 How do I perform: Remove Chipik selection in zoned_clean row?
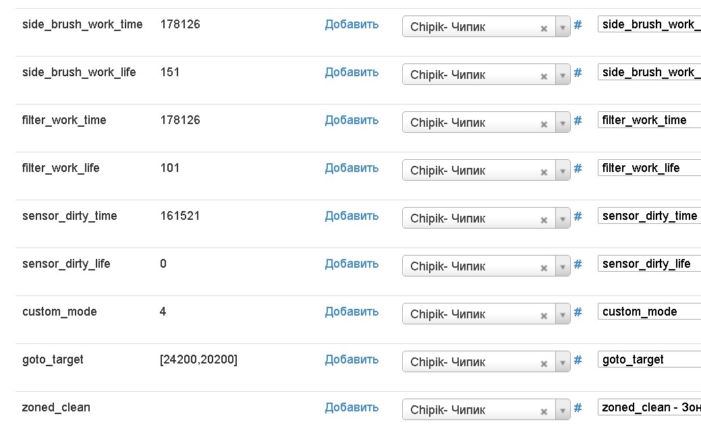[544, 412]
